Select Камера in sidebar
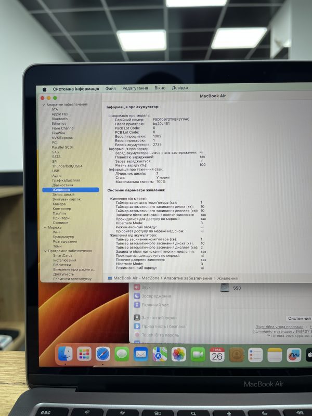This screenshot has height=416, width=312. point(59,204)
